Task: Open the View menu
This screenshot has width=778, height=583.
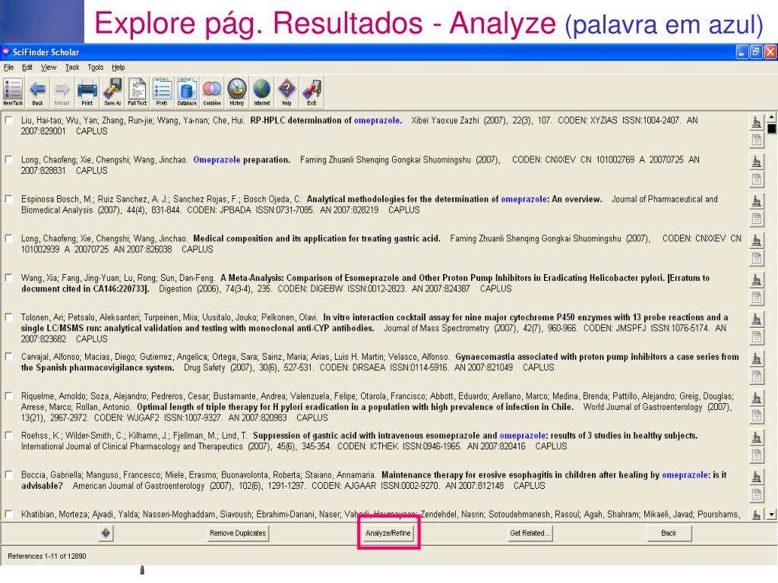Action: pos(49,68)
